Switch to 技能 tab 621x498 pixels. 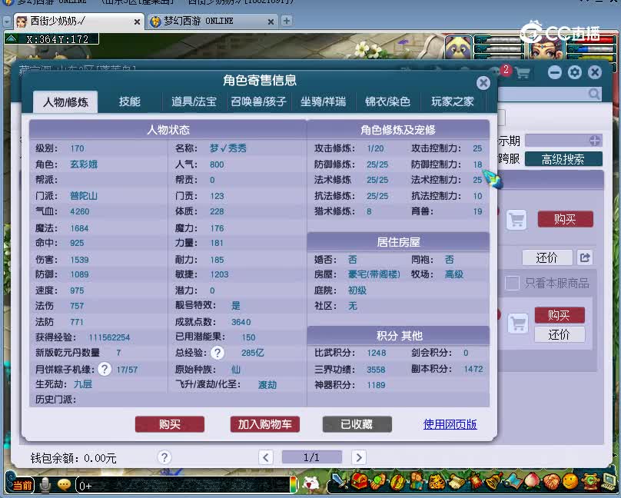(130, 101)
